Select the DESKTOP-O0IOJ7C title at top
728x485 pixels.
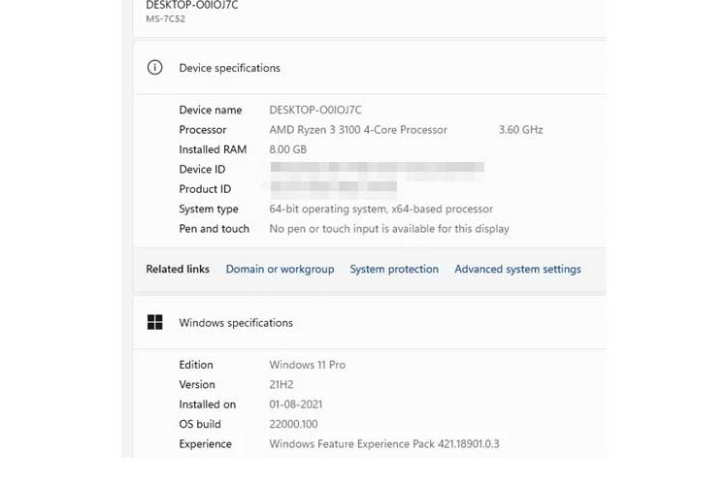tap(192, 5)
